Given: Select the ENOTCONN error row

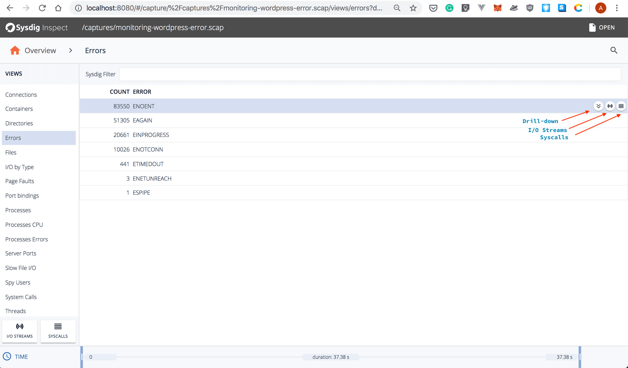Looking at the screenshot, I should (x=353, y=150).
